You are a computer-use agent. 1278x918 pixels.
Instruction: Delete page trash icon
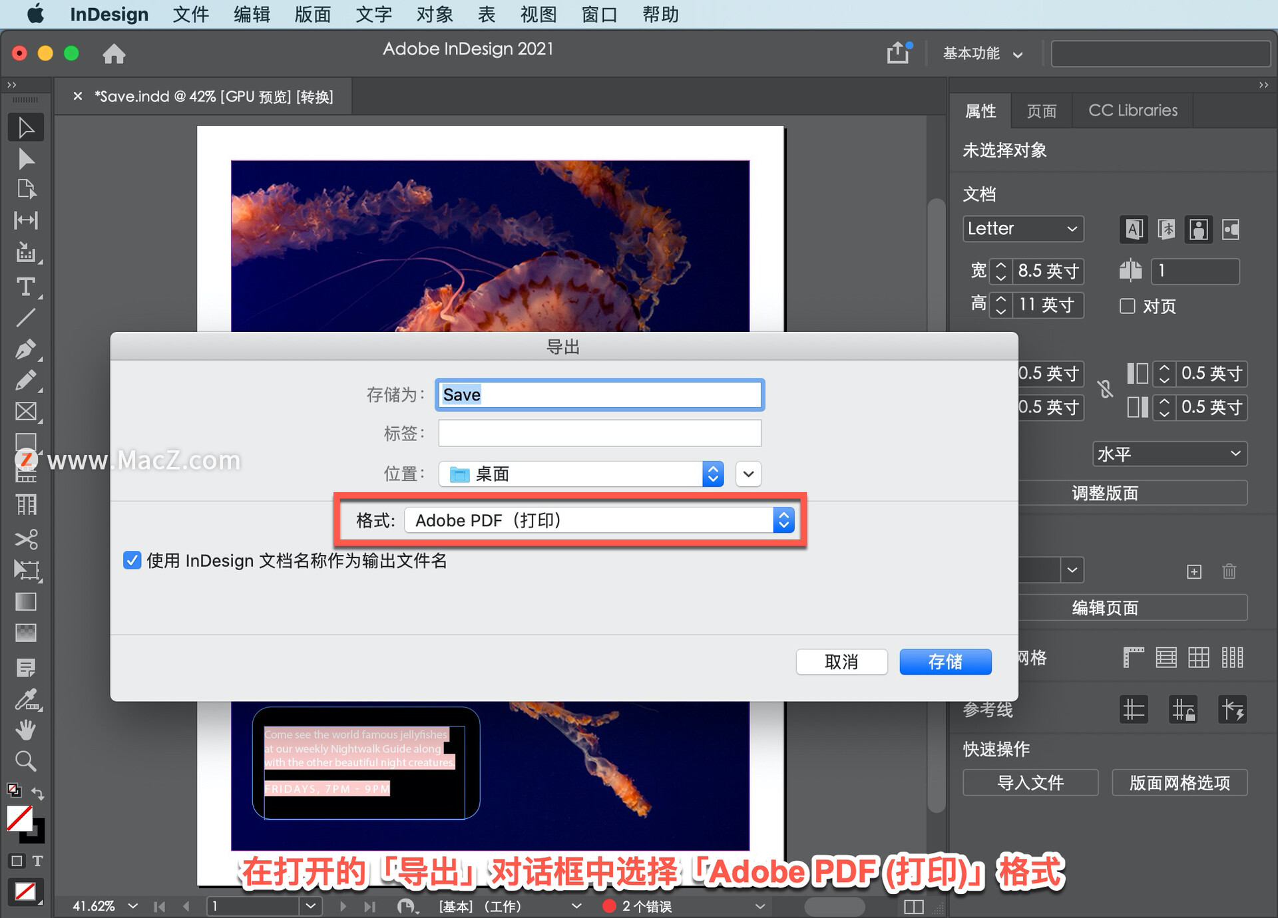point(1229,571)
